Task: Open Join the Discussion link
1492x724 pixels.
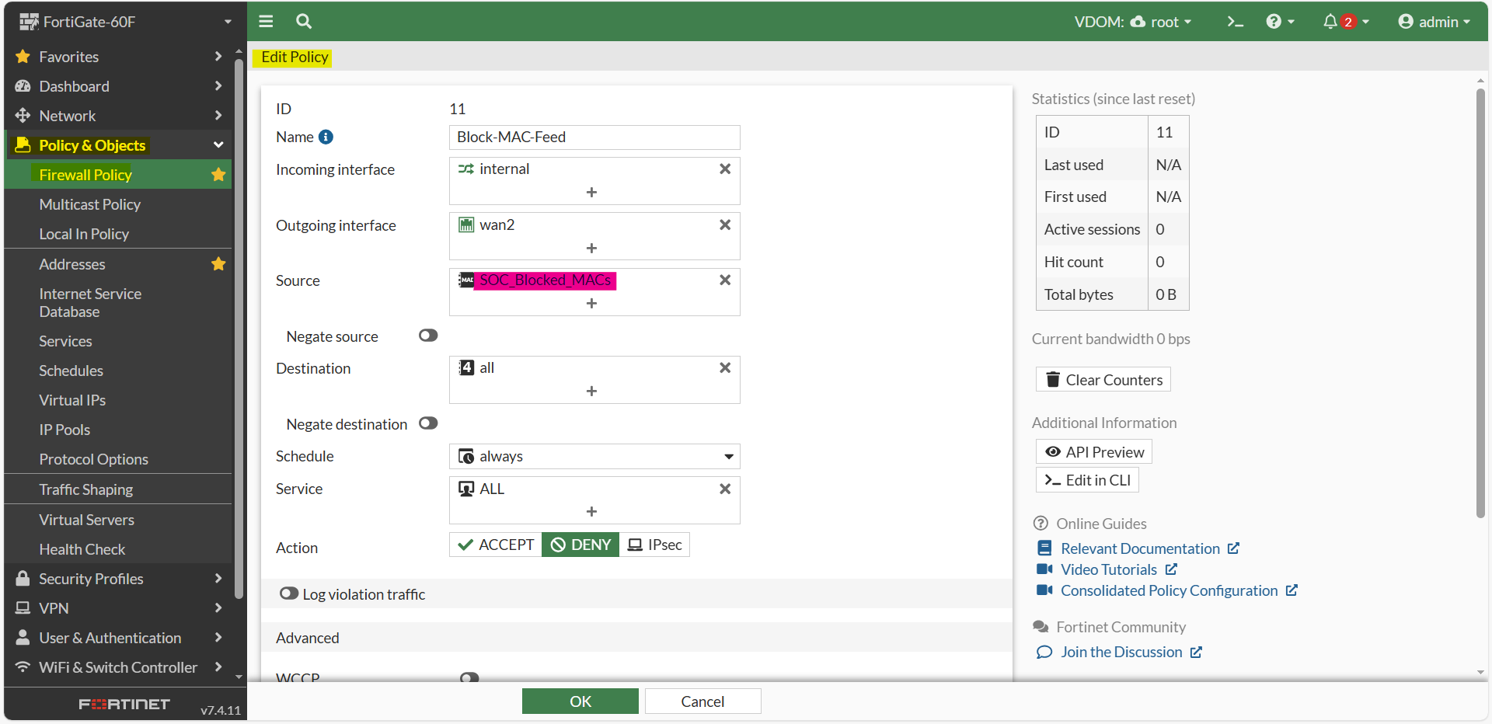Action: pyautogui.click(x=1121, y=652)
